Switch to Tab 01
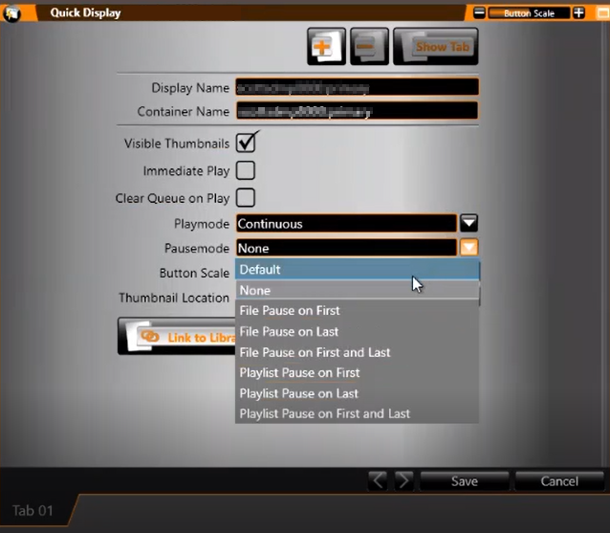This screenshot has width=610, height=533. pyautogui.click(x=33, y=510)
